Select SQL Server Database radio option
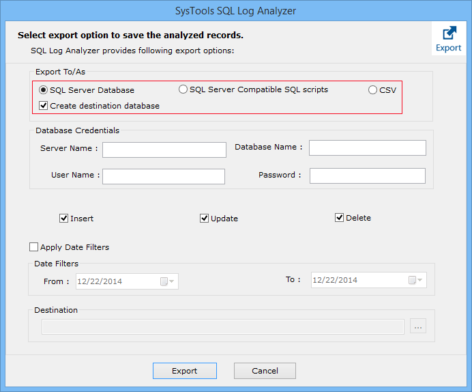472x392 pixels. pos(44,90)
